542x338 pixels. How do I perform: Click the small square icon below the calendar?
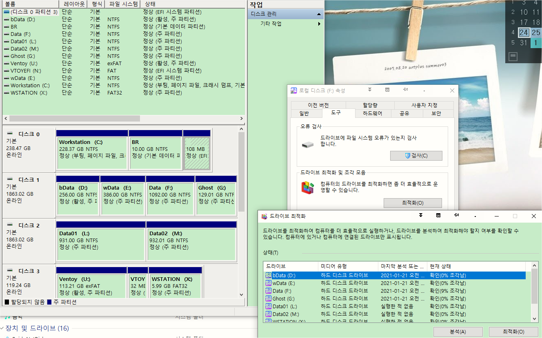(x=513, y=56)
